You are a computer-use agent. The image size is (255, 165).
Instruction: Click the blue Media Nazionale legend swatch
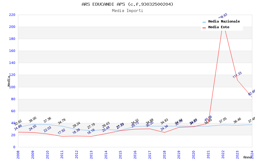coord(204,22)
